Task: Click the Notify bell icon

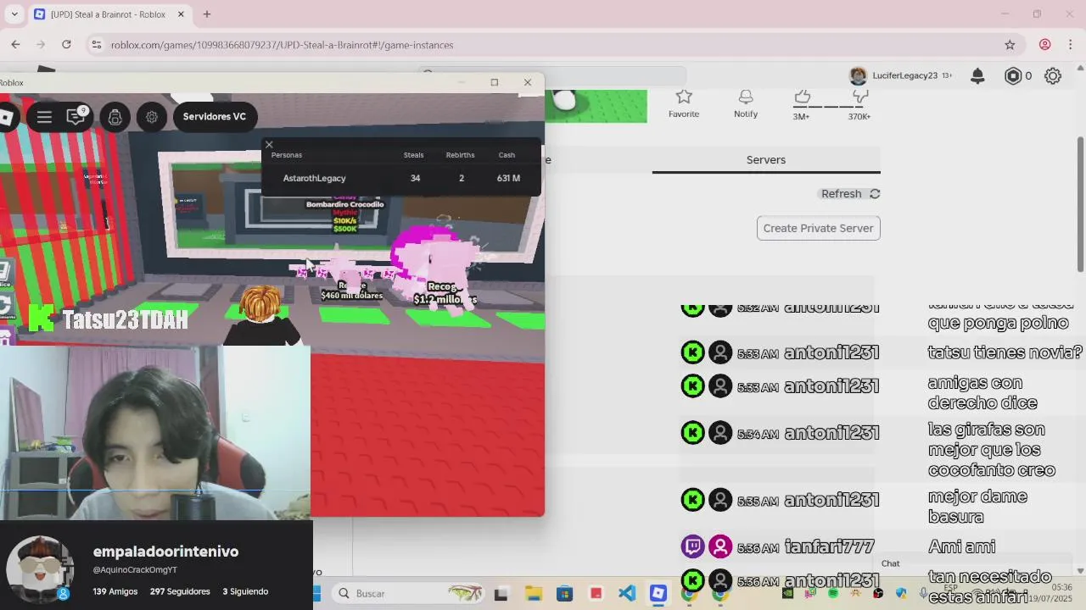Action: [746, 97]
